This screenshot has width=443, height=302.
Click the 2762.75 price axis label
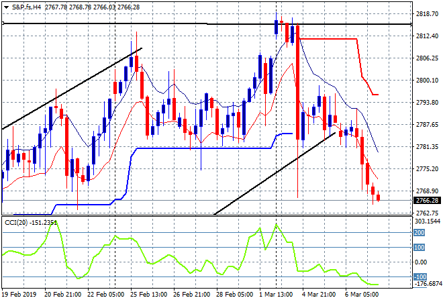427,213
